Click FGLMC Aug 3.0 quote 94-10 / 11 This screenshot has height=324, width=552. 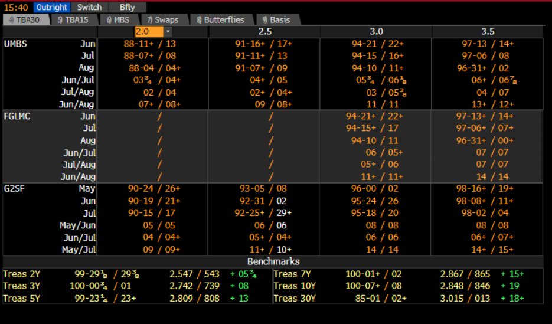pyautogui.click(x=375, y=140)
